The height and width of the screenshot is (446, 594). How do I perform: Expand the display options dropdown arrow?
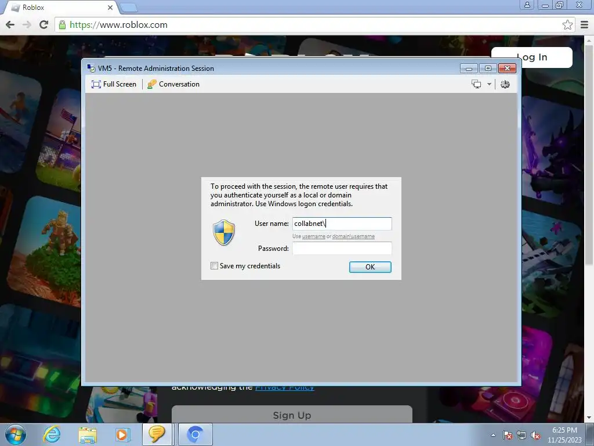point(489,84)
